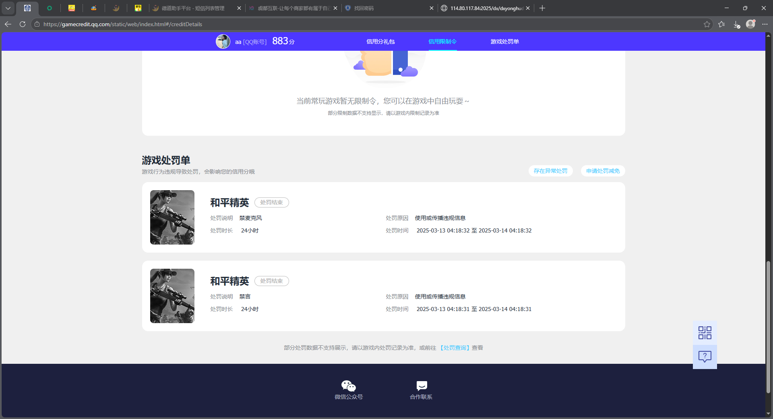The height and width of the screenshot is (419, 773).
Task: Open the tab search chevron dropdown
Action: (x=8, y=8)
